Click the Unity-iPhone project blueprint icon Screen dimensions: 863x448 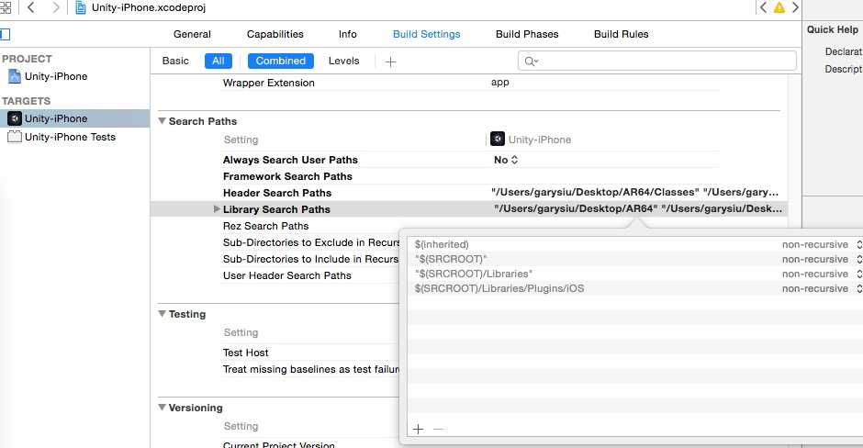(15, 76)
